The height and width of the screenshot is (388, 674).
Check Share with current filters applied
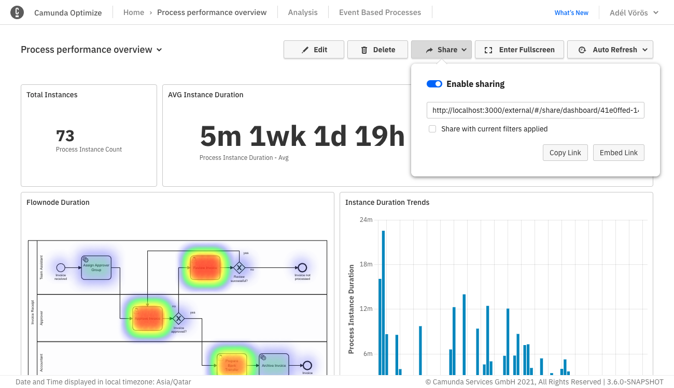432,129
